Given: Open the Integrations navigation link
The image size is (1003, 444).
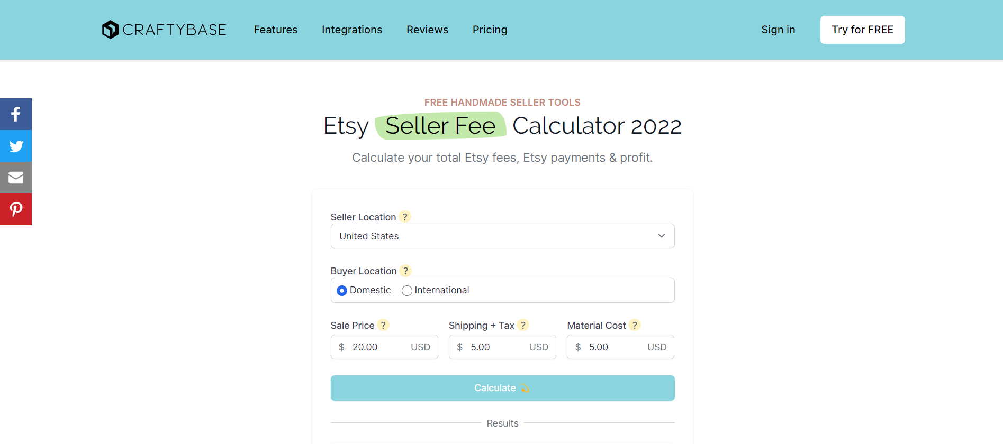Looking at the screenshot, I should (352, 30).
